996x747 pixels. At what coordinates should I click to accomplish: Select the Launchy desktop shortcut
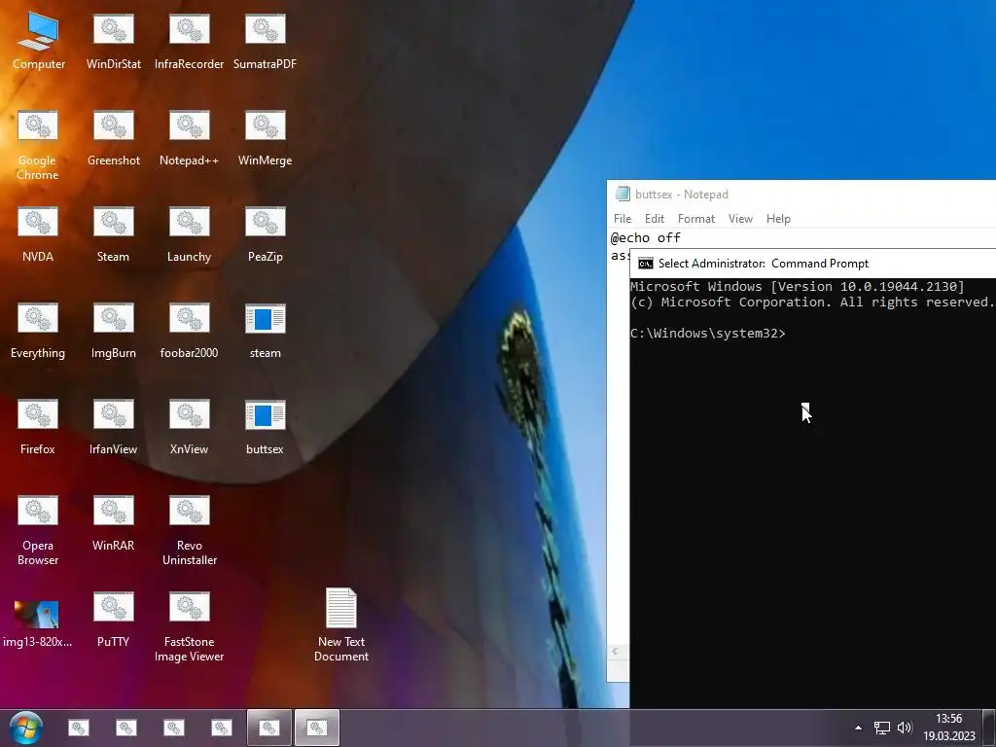(x=190, y=234)
